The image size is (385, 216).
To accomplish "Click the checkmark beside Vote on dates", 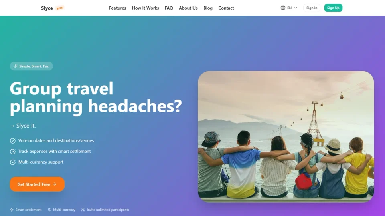I will pyautogui.click(x=13, y=141).
